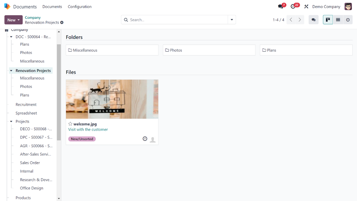Click the owner avatar on welcome.jpg card
The height and width of the screenshot is (201, 357).
[153, 139]
